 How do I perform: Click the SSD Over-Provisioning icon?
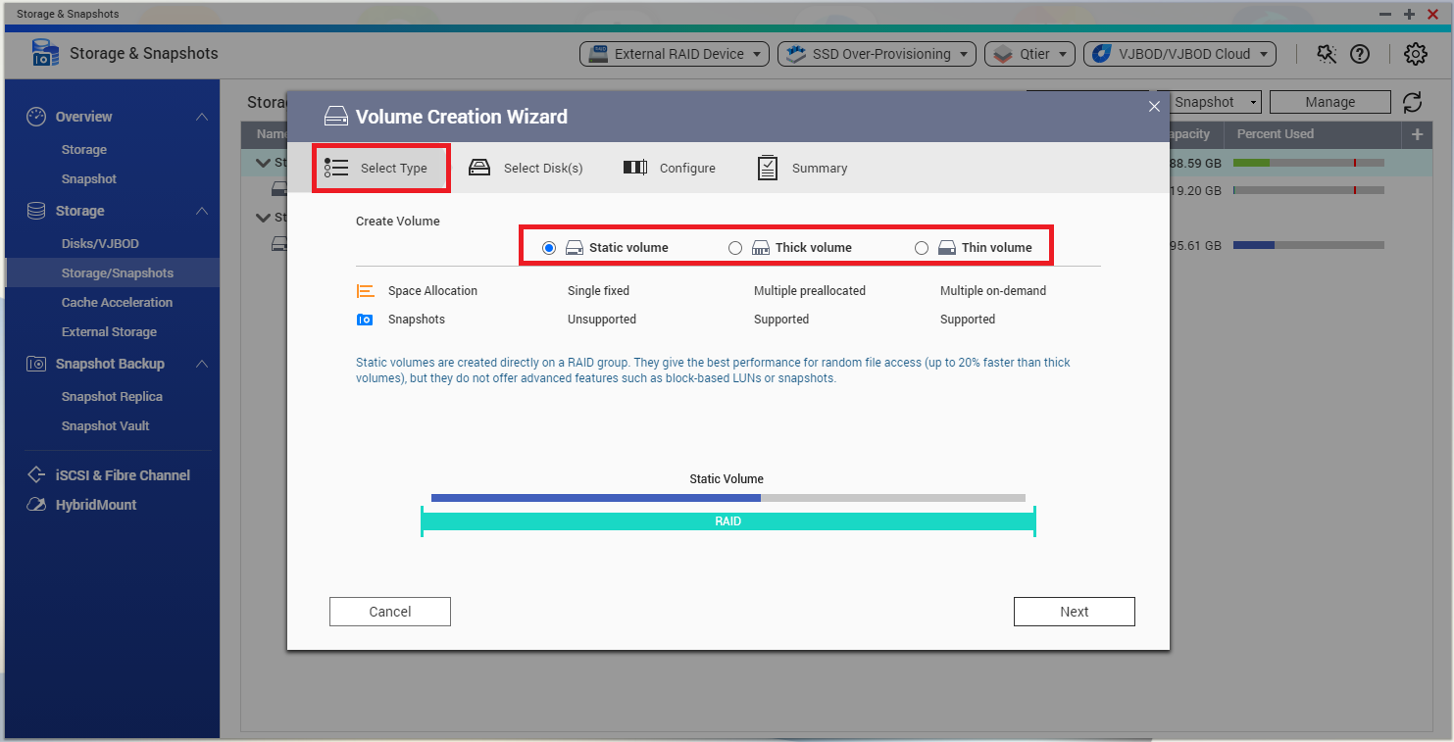pos(796,54)
